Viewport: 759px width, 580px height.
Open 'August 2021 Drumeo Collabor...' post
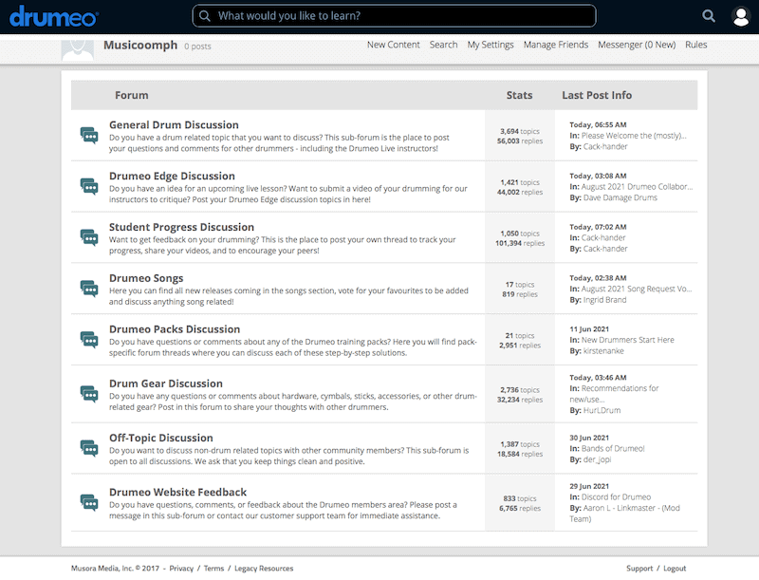(637, 186)
